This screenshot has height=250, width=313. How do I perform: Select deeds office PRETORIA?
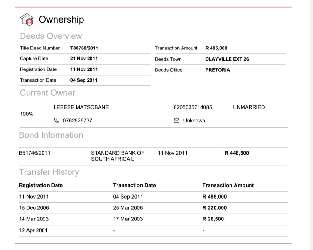(x=217, y=70)
